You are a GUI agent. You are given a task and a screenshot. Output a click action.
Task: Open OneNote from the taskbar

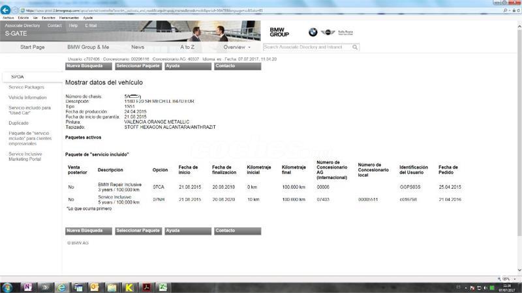27,286
